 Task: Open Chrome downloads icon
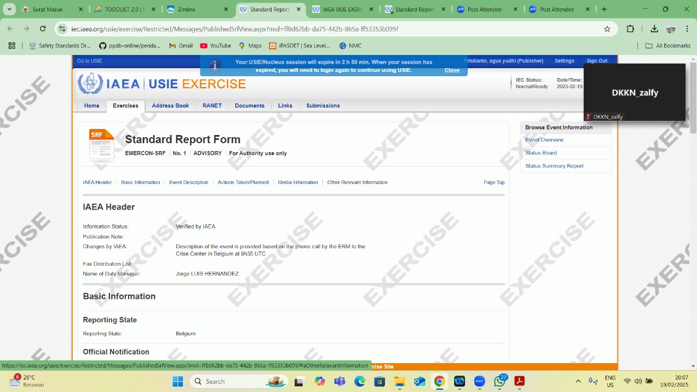[x=654, y=29]
